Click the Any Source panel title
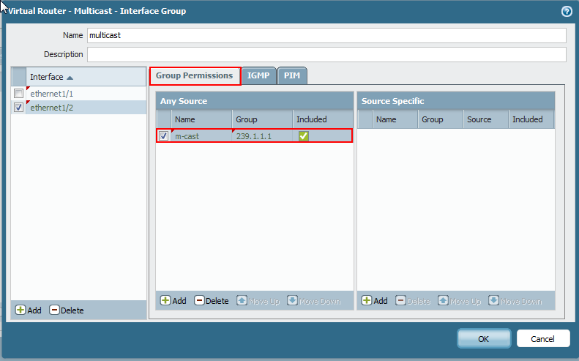This screenshot has height=361, width=579. point(184,101)
